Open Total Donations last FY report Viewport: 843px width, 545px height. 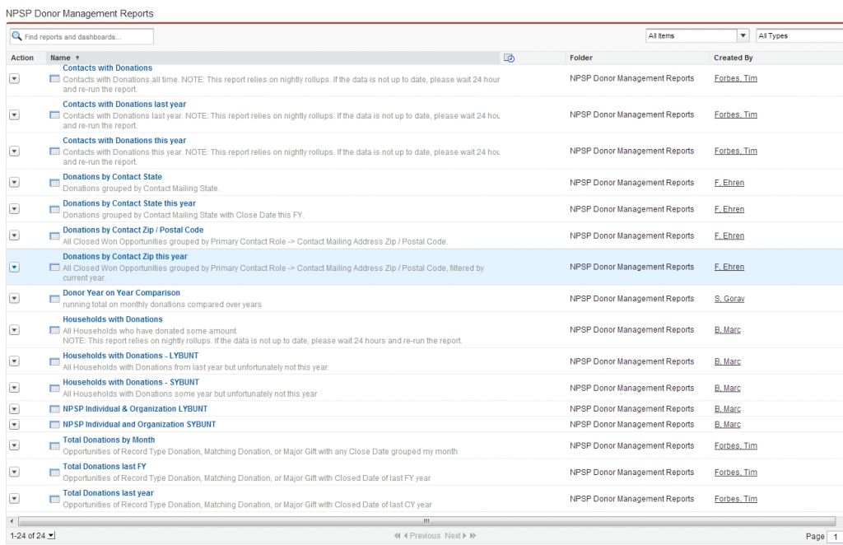click(105, 467)
